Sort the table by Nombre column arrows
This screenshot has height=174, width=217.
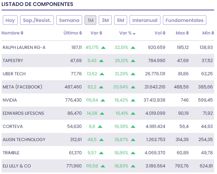tap(22, 33)
